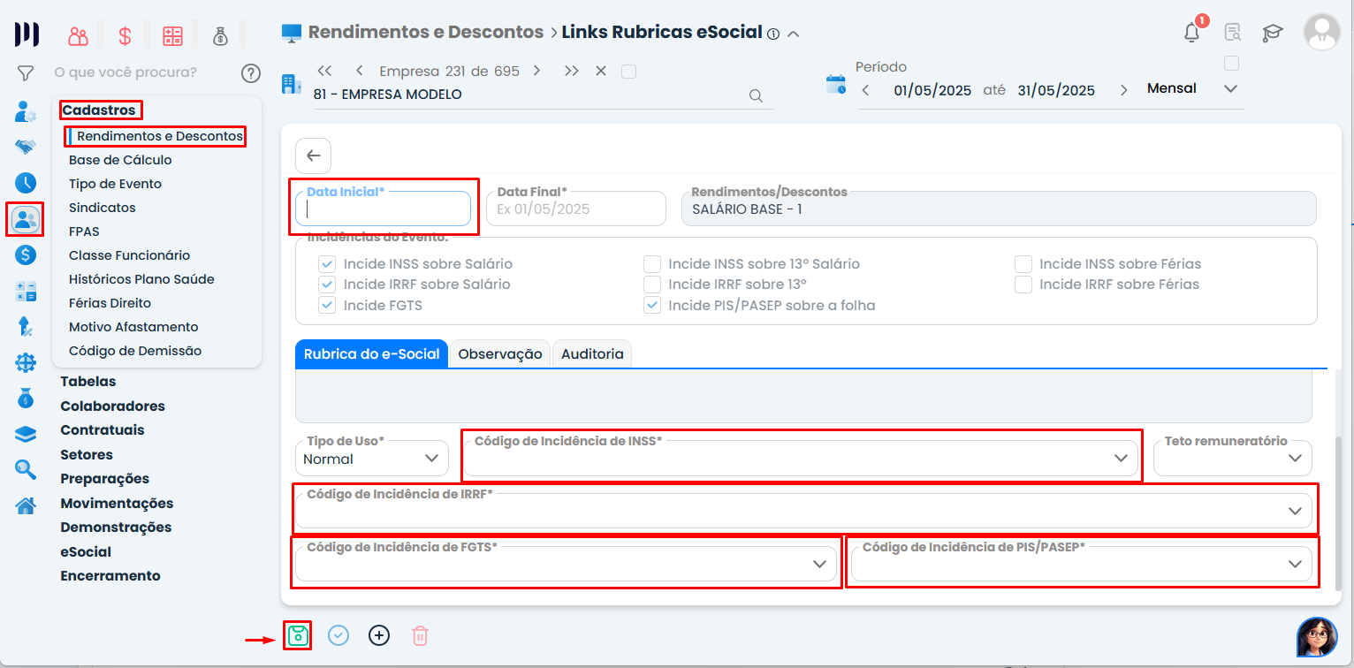Screen dimensions: 1354x668
Task: Open the user profile avatar
Action: 1322,32
